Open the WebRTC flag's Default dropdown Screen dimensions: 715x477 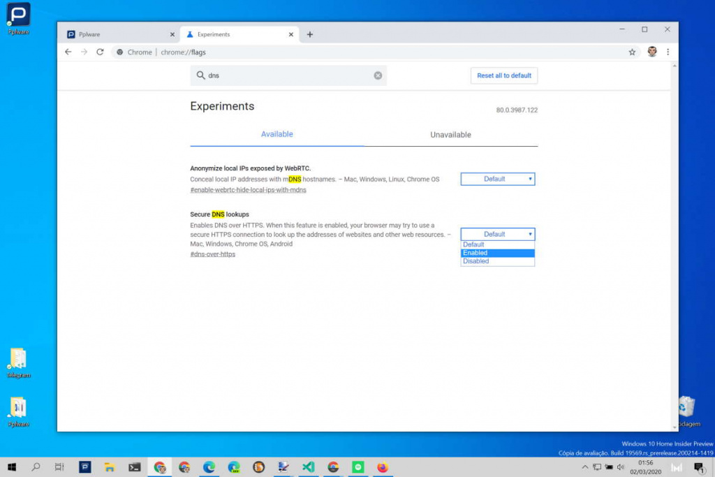pos(497,179)
